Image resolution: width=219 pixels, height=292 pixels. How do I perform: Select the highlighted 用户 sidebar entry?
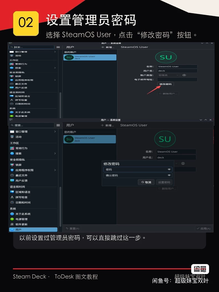click(33, 230)
